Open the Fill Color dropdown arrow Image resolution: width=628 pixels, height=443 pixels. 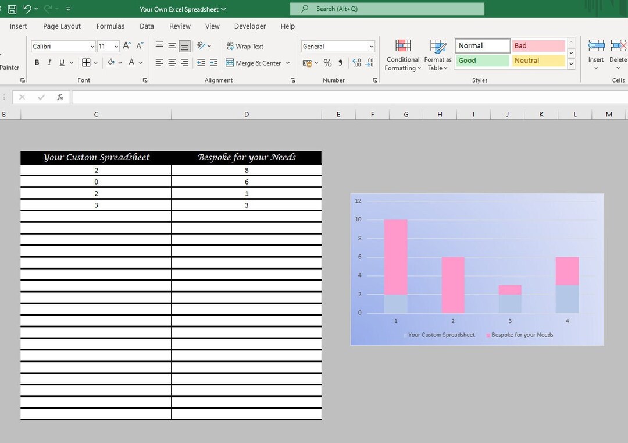121,62
